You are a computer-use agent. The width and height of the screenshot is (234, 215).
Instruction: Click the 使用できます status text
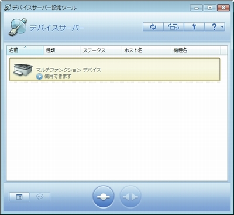58,76
